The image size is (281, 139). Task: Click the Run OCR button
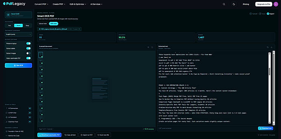(x=18, y=65)
